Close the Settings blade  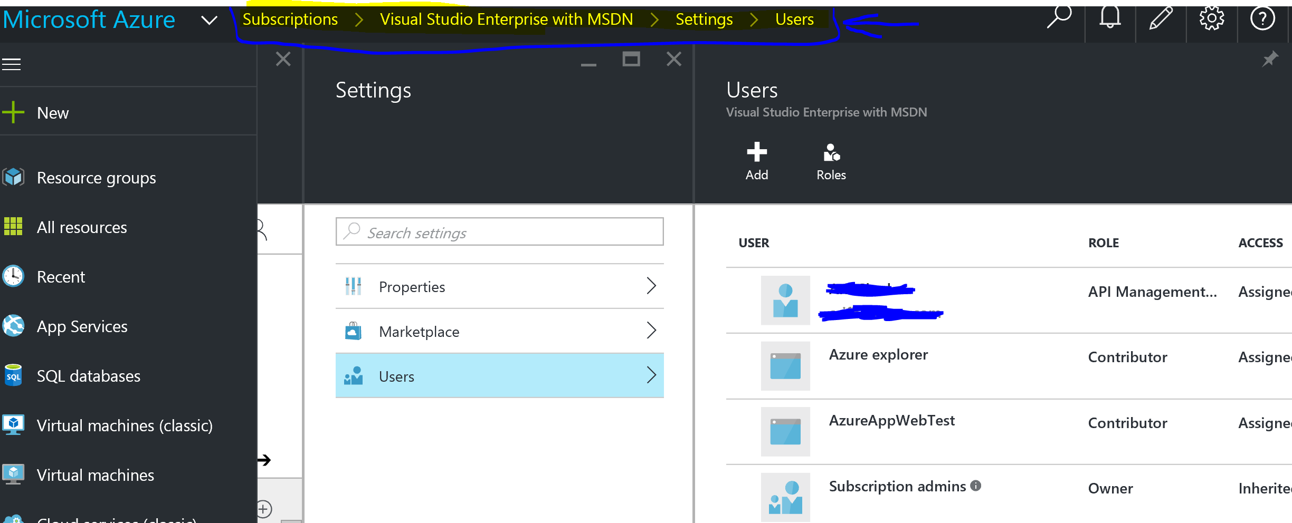pos(674,59)
